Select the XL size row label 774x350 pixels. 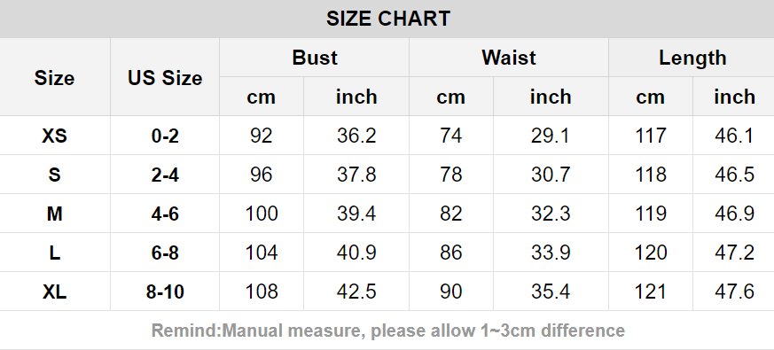coord(54,292)
